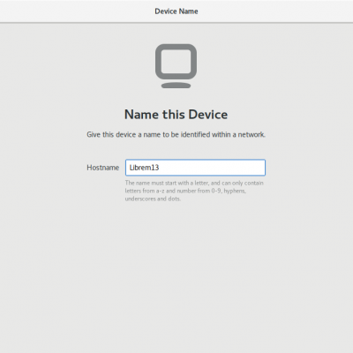This screenshot has width=353, height=353.
Task: Click the 'Give this device a name' description
Action: [x=176, y=134]
